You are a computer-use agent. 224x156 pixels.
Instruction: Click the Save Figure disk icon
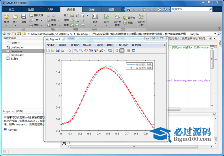(58, 51)
